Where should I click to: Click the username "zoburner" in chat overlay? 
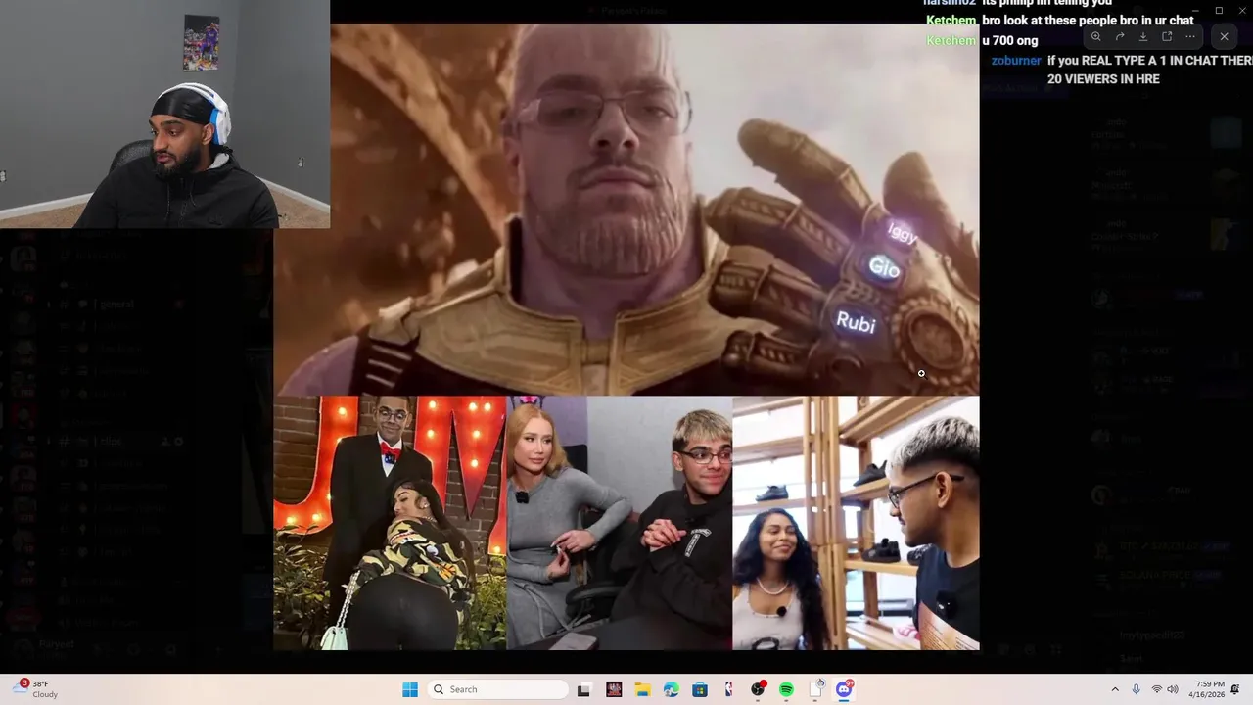1016,61
